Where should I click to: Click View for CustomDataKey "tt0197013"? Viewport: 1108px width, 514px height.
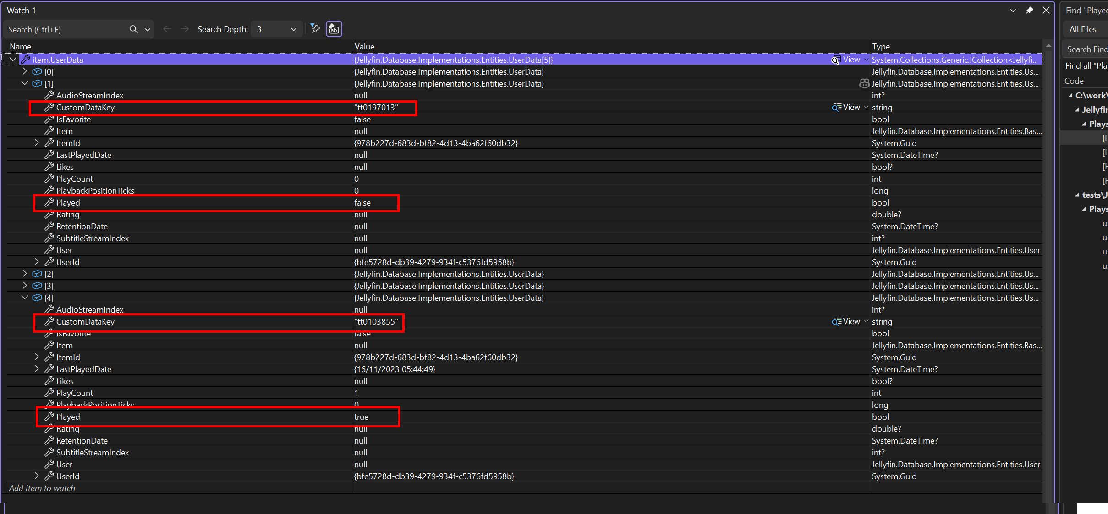point(851,107)
